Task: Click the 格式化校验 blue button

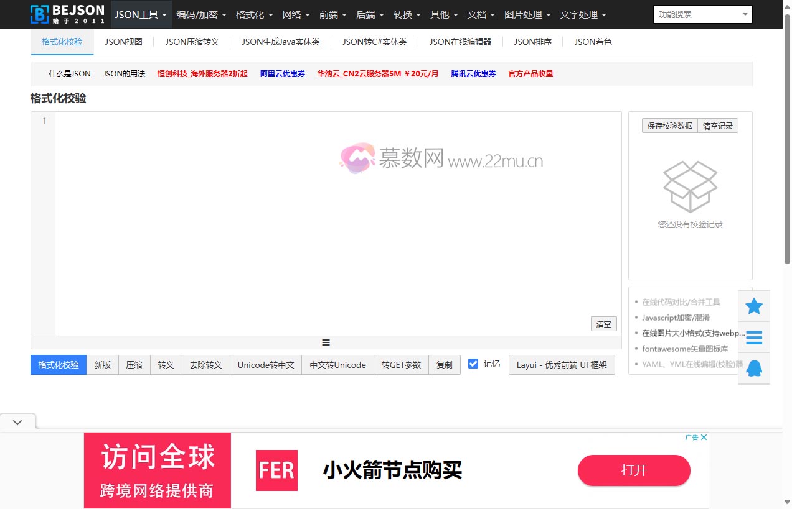Action: click(x=59, y=365)
